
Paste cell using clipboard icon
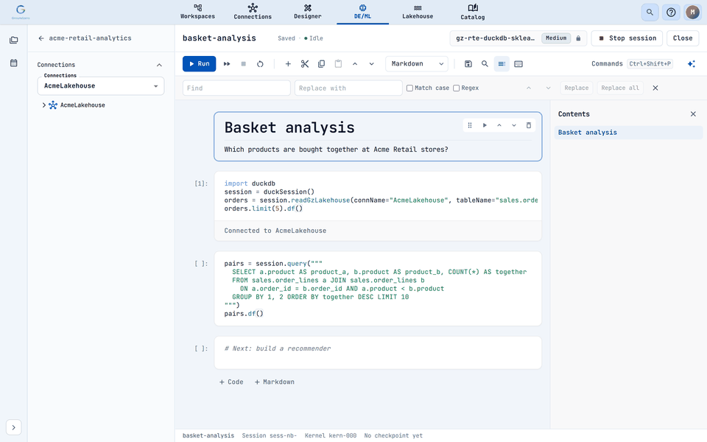click(x=338, y=64)
